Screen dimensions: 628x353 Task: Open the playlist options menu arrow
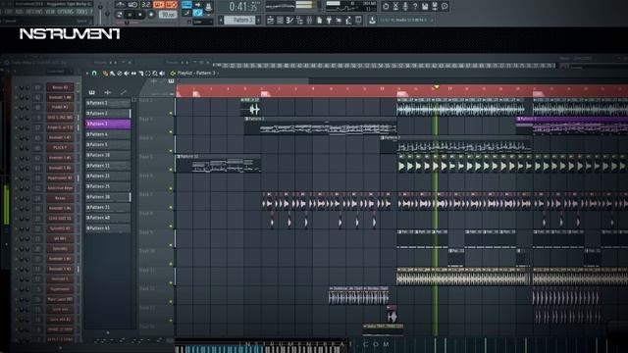87,74
